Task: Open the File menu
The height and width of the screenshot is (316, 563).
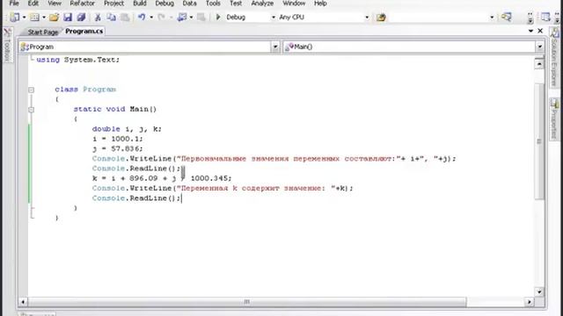Action: [14, 4]
